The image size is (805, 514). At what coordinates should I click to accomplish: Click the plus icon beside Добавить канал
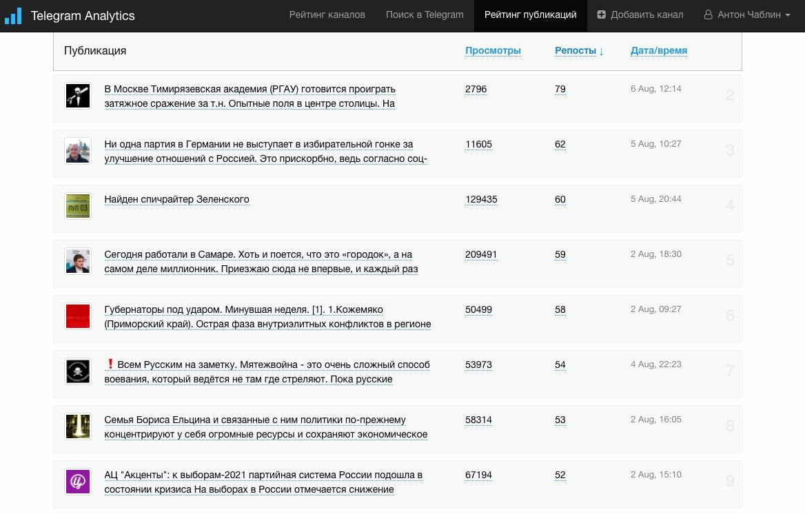tap(601, 15)
